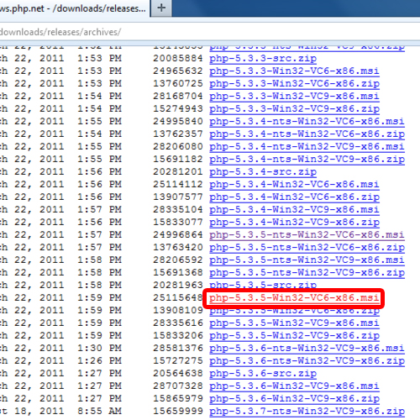This screenshot has width=420, height=420.
Task: Click php-5.3.5-nts-Win32-VC6-x86.zip
Action: [307, 247]
